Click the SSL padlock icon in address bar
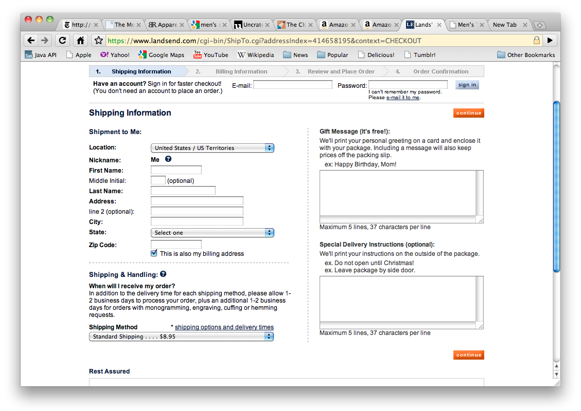Image resolution: width=581 pixels, height=411 pixels. pyautogui.click(x=537, y=40)
